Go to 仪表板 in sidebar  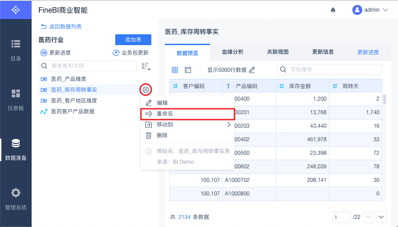tap(16, 100)
